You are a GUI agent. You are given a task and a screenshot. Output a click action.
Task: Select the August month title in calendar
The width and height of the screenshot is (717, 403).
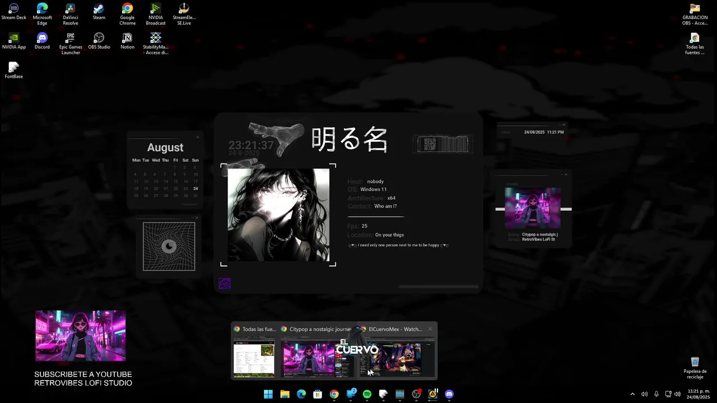(165, 148)
